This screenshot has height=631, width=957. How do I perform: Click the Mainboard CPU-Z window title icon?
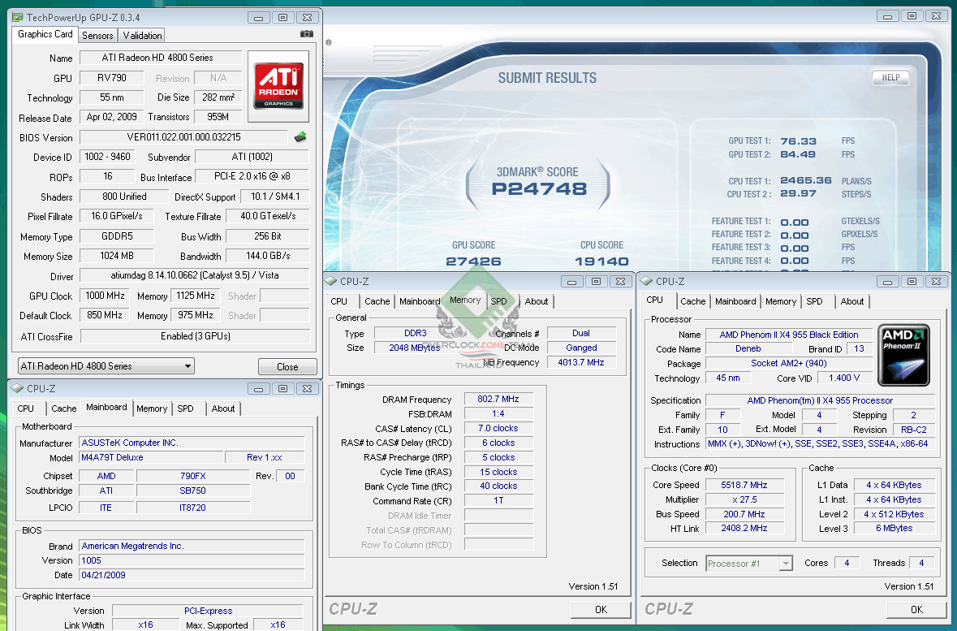coord(17,388)
